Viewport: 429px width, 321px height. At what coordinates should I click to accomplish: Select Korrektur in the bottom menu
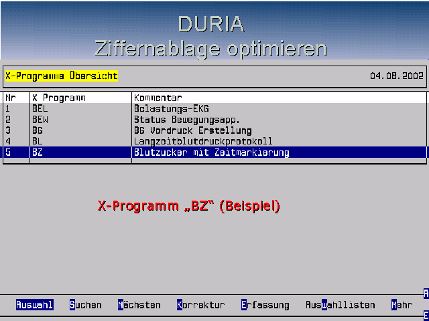click(201, 305)
